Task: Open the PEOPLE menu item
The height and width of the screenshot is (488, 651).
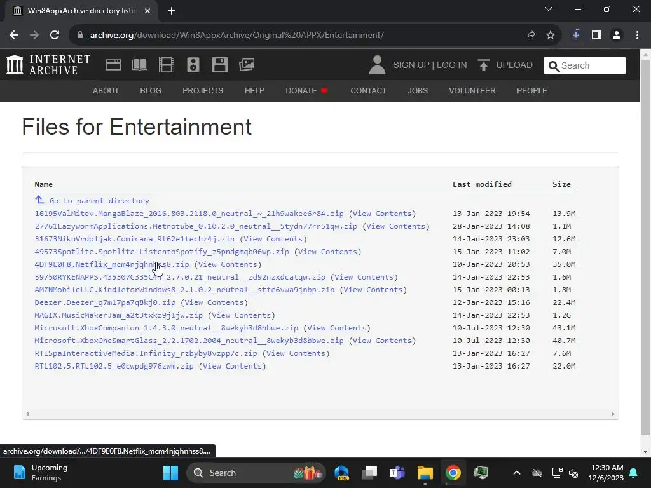Action: click(532, 90)
